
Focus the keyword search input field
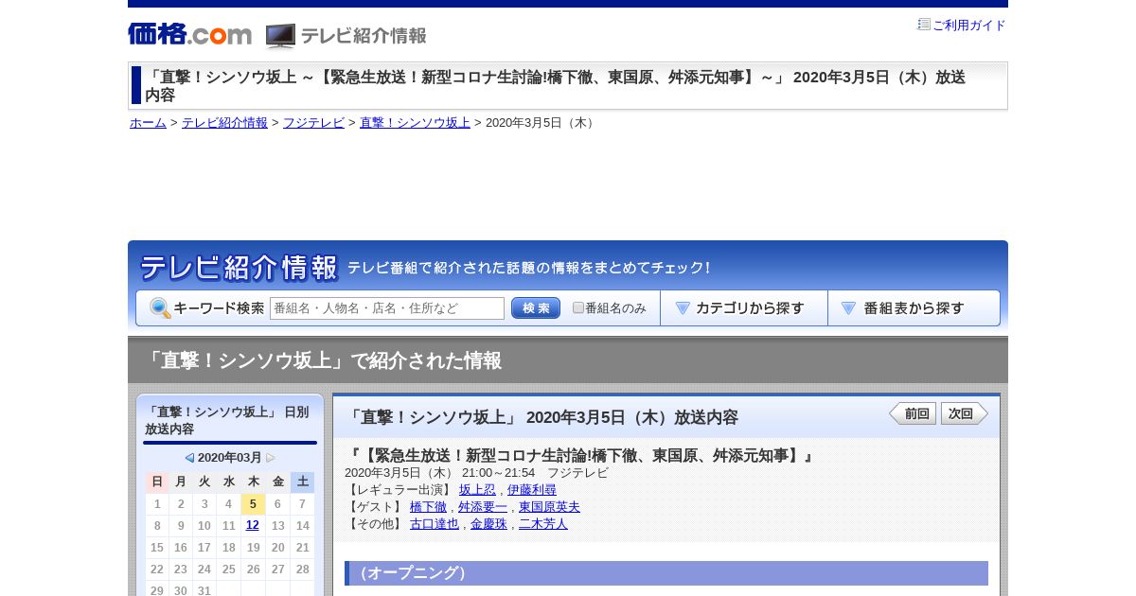387,308
